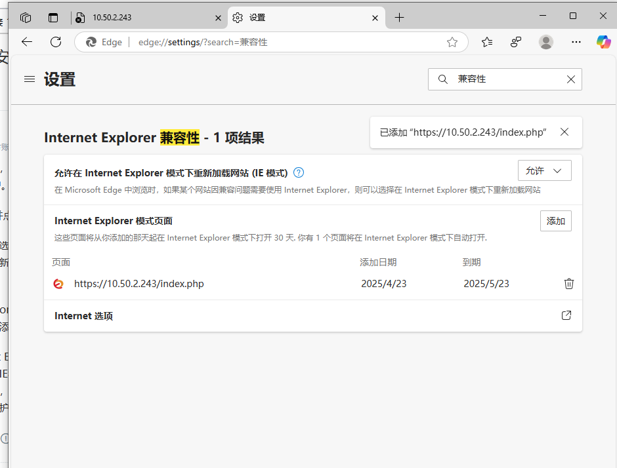Click the 到期 column header
The image size is (617, 468).
click(x=471, y=262)
